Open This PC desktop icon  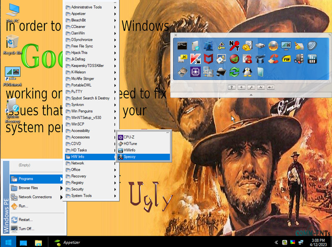point(12,12)
